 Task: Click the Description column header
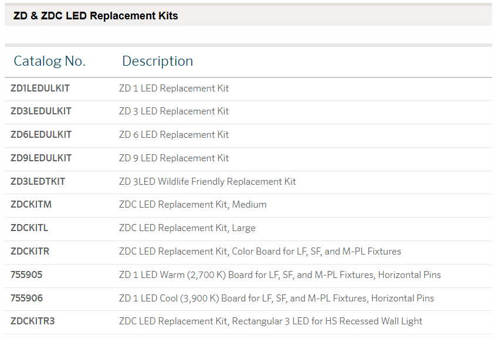[x=157, y=61]
